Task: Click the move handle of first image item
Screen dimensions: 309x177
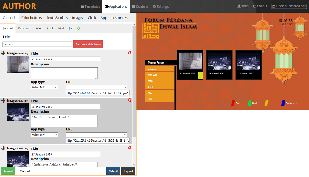Action: coord(3,53)
